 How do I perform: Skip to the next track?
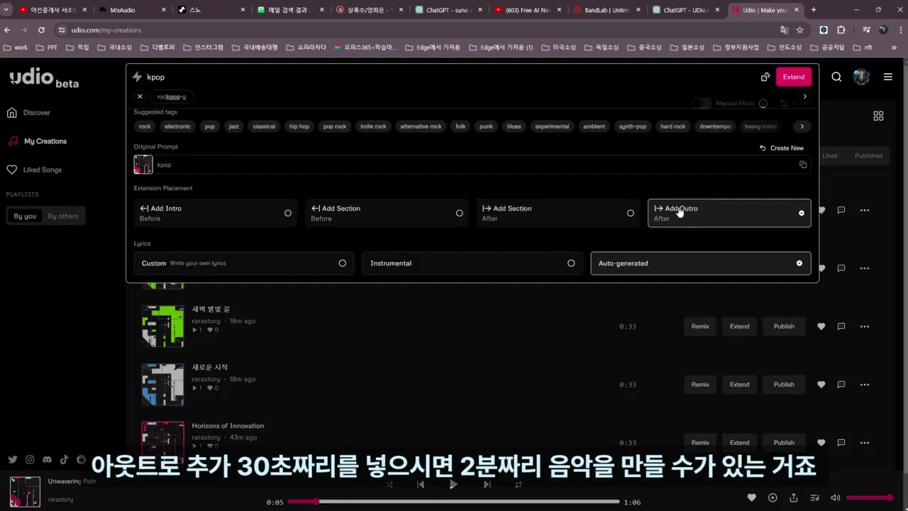tap(487, 485)
